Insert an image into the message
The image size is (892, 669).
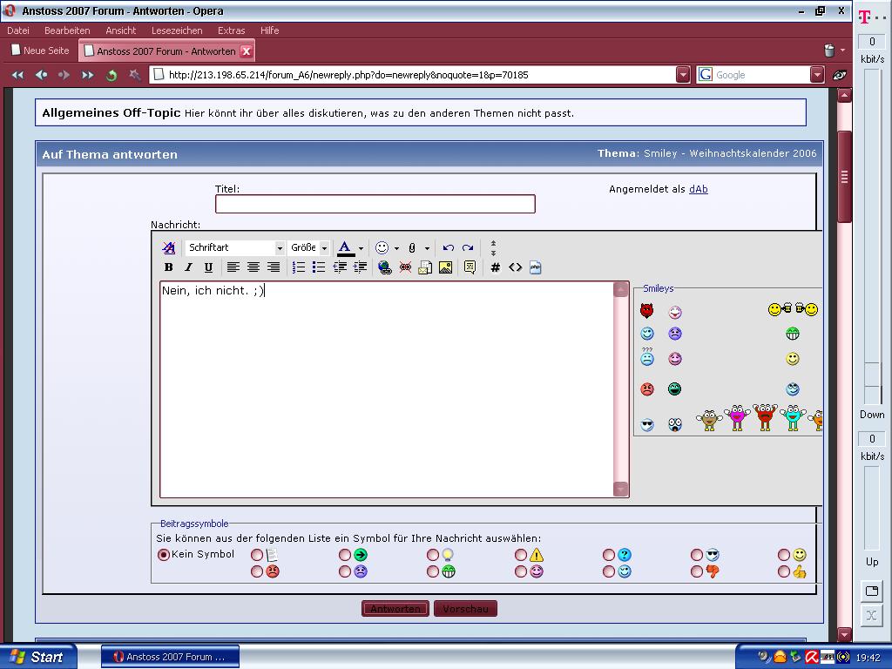[445, 267]
